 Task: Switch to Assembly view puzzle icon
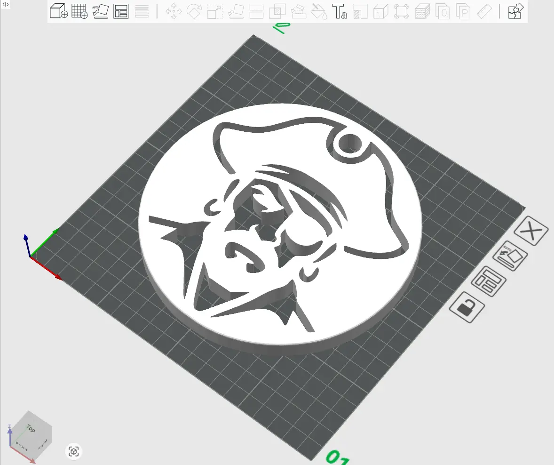(515, 11)
